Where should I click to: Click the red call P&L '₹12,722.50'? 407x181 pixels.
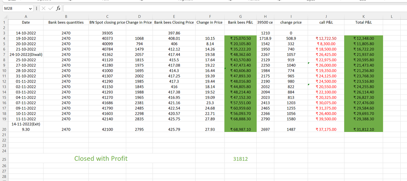pos(326,39)
